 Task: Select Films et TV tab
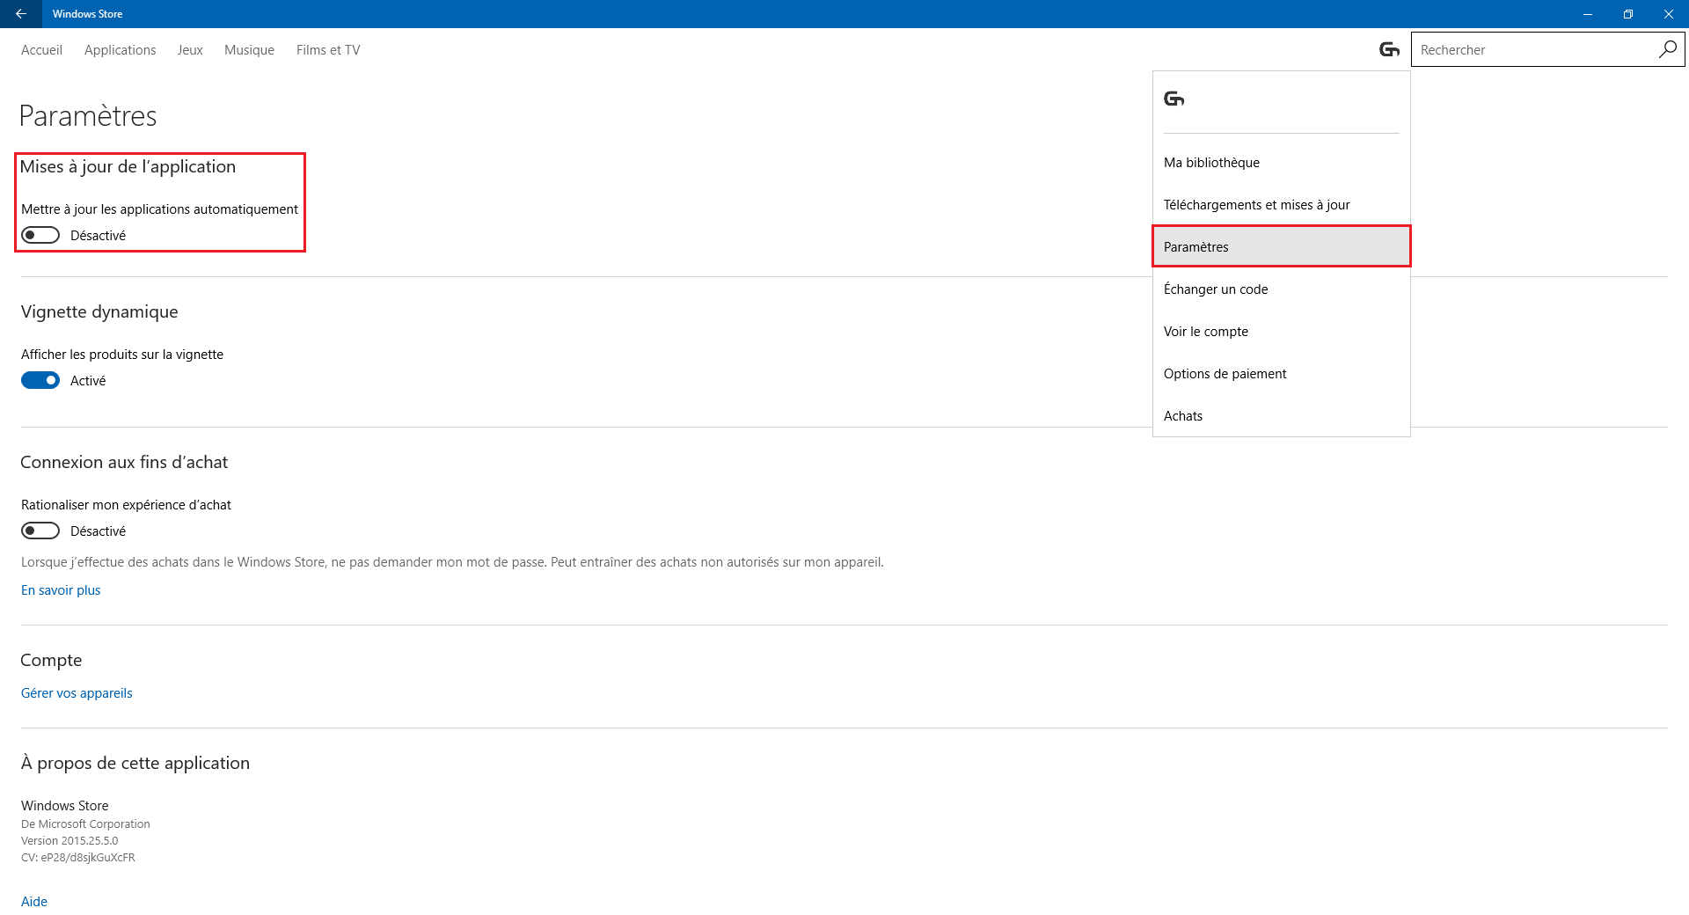(328, 50)
